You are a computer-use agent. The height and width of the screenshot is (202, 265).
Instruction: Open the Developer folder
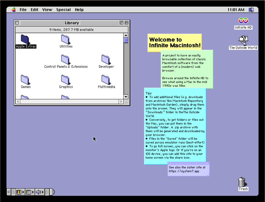tap(106, 59)
